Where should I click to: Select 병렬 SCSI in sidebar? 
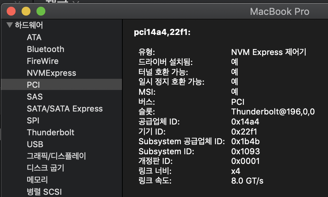[44, 192]
